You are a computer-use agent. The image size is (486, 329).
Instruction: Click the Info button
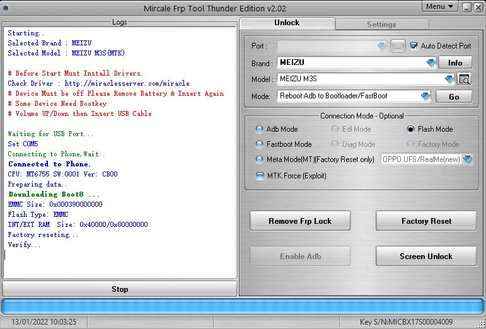[455, 63]
